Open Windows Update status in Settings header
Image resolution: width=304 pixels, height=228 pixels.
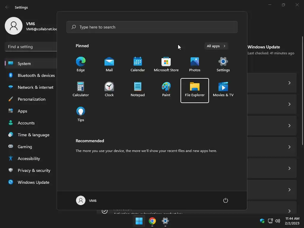point(271,50)
